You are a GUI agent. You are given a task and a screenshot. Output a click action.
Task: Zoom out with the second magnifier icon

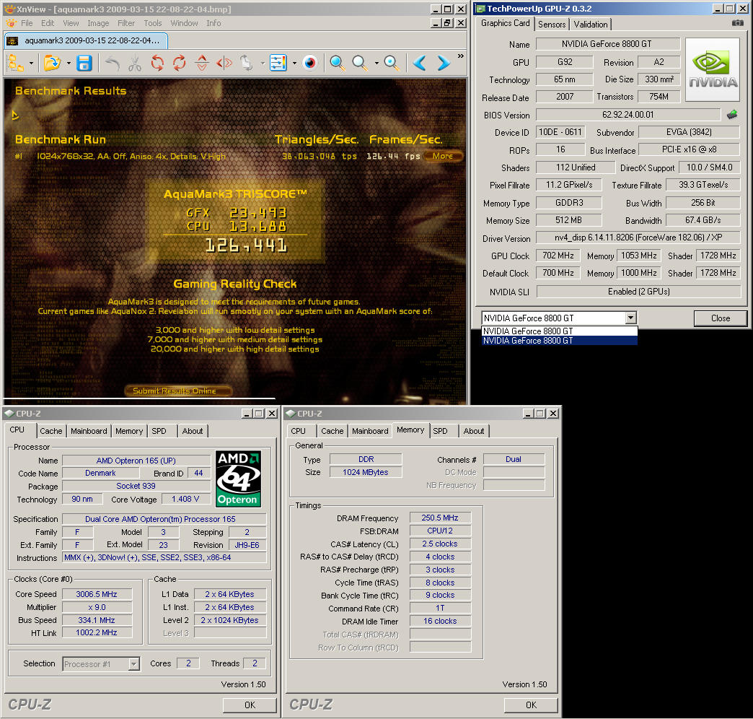point(360,63)
